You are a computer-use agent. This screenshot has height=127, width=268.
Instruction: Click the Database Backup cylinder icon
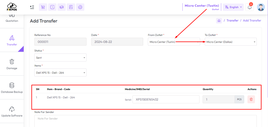[x=12, y=85]
